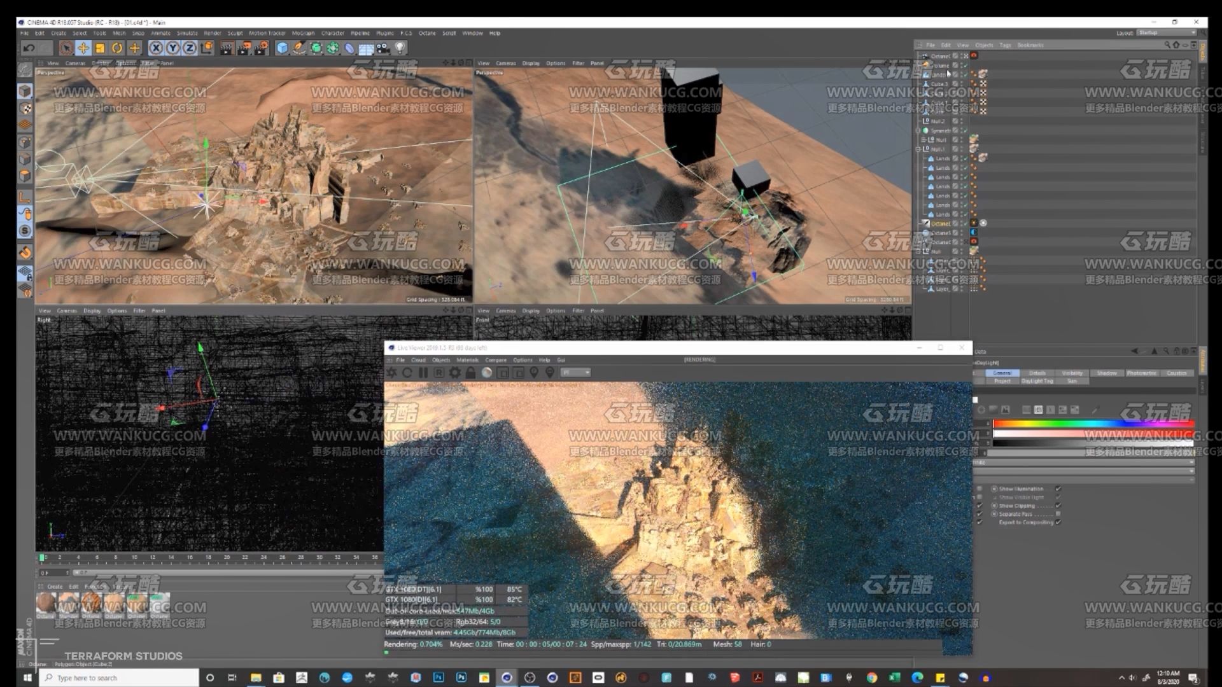The image size is (1222, 687).
Task: Click the Undo arrow in the main toolbar
Action: click(29, 48)
